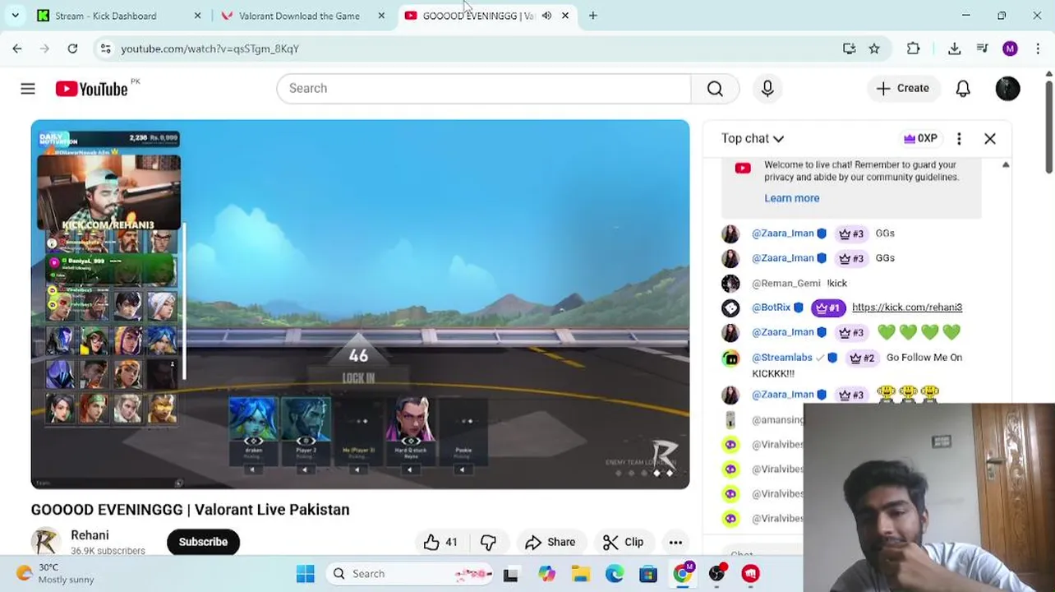Click the video title GOOOOD EVENINGGG
1055x592 pixels.
coord(190,510)
